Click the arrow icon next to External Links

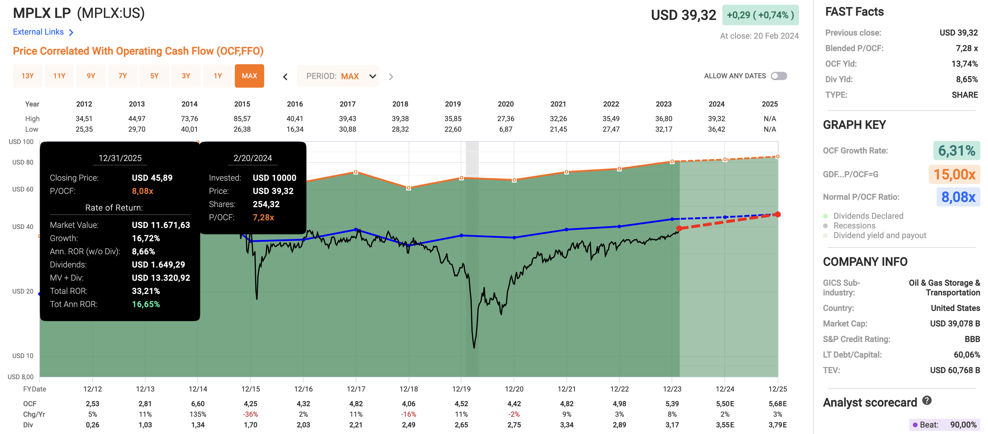point(71,32)
